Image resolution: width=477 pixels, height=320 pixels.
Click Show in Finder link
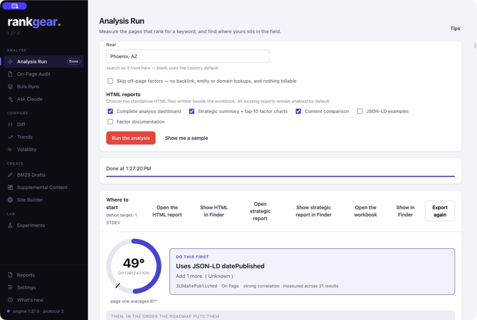[405, 211]
